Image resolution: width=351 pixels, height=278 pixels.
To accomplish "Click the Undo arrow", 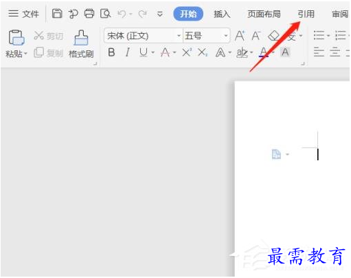I will pyautogui.click(x=122, y=14).
